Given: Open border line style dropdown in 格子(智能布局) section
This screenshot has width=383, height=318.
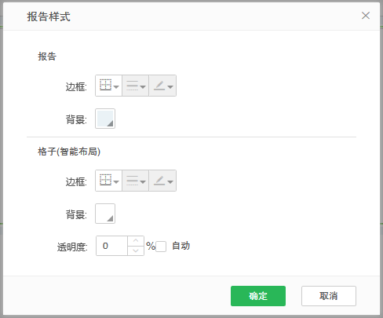Looking at the screenshot, I should coord(136,181).
